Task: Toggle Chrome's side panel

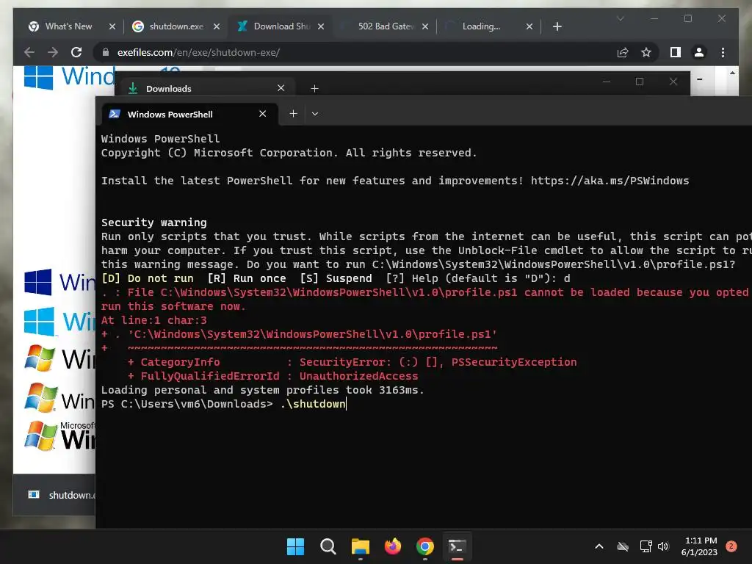Action: coord(676,52)
